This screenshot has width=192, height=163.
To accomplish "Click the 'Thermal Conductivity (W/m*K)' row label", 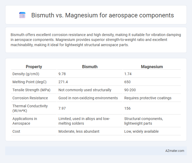I will tap(30, 108).
